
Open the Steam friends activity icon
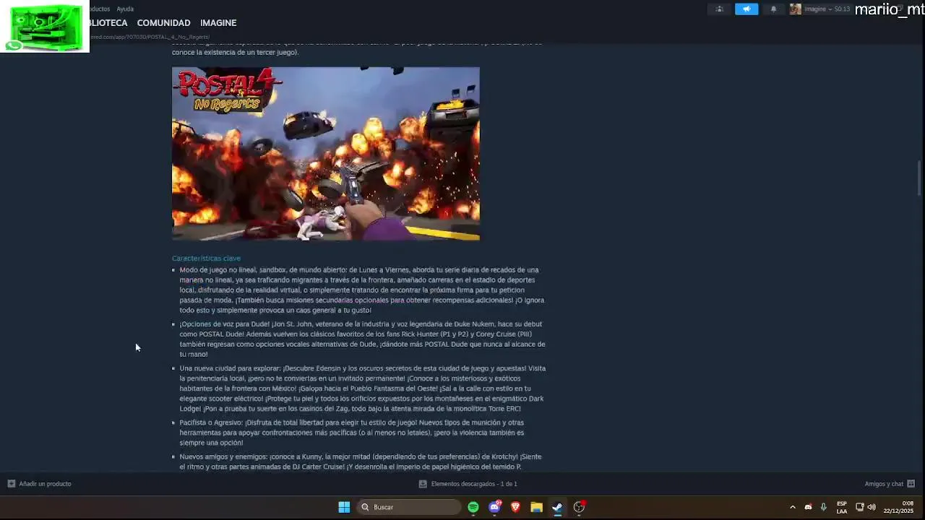click(719, 9)
